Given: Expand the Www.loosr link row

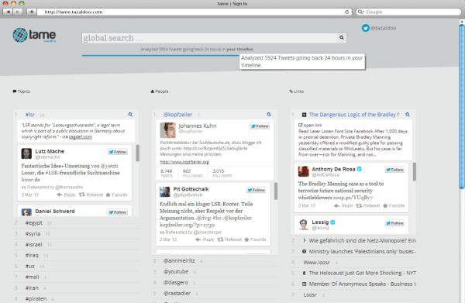Looking at the screenshot, I should point(353,263).
